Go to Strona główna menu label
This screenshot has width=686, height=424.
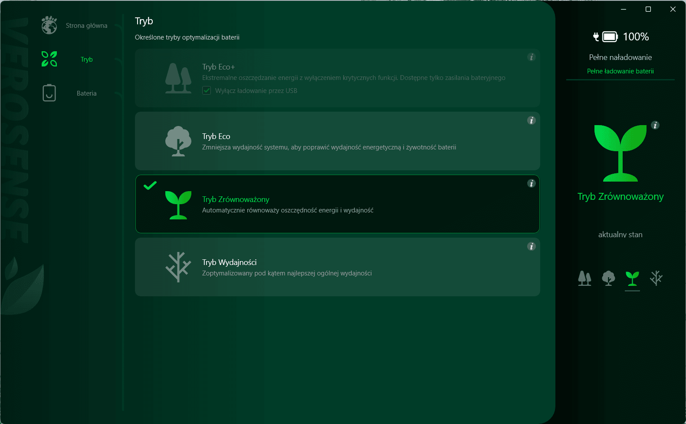coord(86,26)
